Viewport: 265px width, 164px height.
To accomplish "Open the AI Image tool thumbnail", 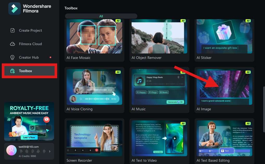I will [224, 87].
